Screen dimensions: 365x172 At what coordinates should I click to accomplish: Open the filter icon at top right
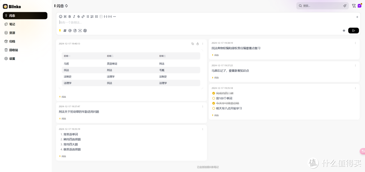coord(354,6)
